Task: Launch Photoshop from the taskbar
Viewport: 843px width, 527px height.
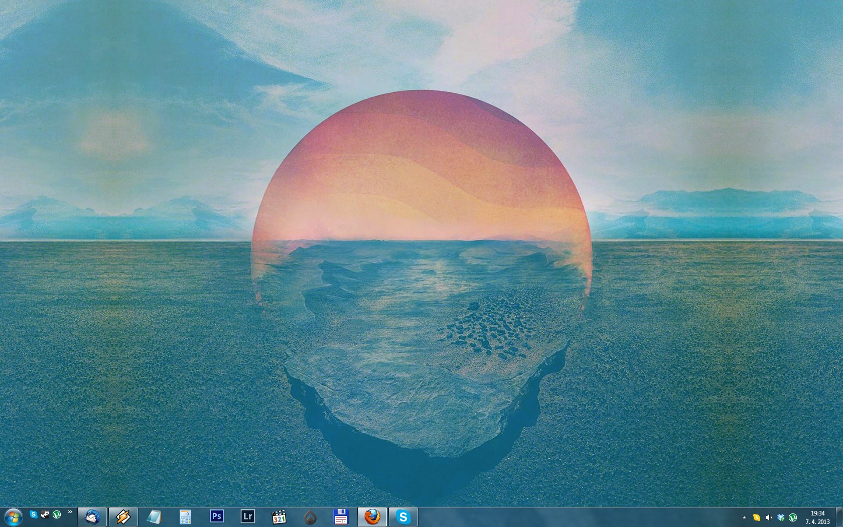Action: 216,516
